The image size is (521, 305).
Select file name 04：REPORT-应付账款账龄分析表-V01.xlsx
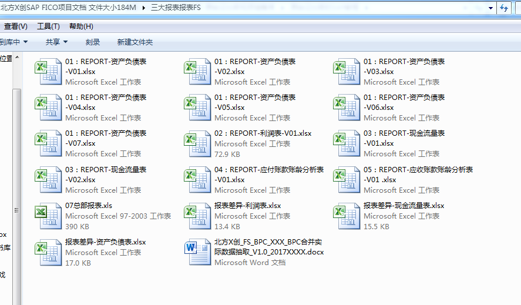269,175
